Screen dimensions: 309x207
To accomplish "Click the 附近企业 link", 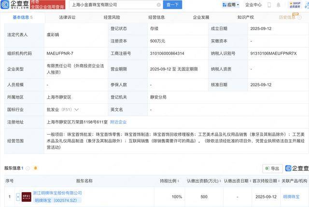I will tap(118, 122).
